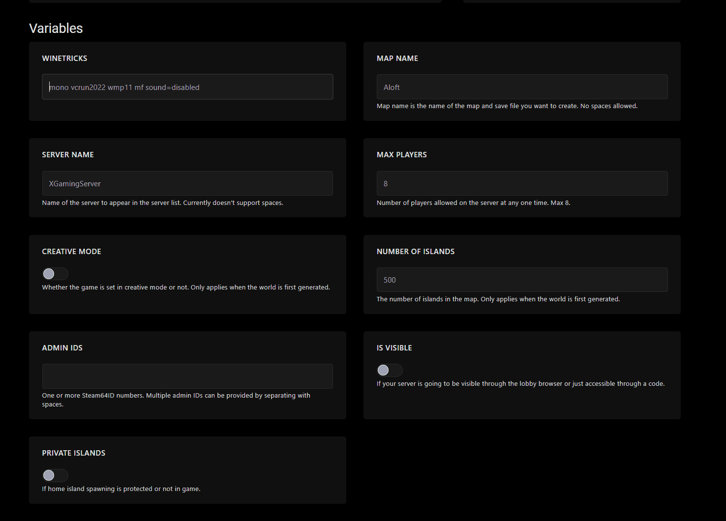726x521 pixels.
Task: Toggle the Creative Mode switch
Action: click(x=55, y=274)
